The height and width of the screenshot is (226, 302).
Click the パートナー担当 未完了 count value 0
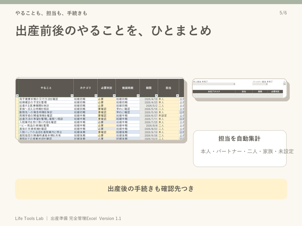tap(260, 84)
